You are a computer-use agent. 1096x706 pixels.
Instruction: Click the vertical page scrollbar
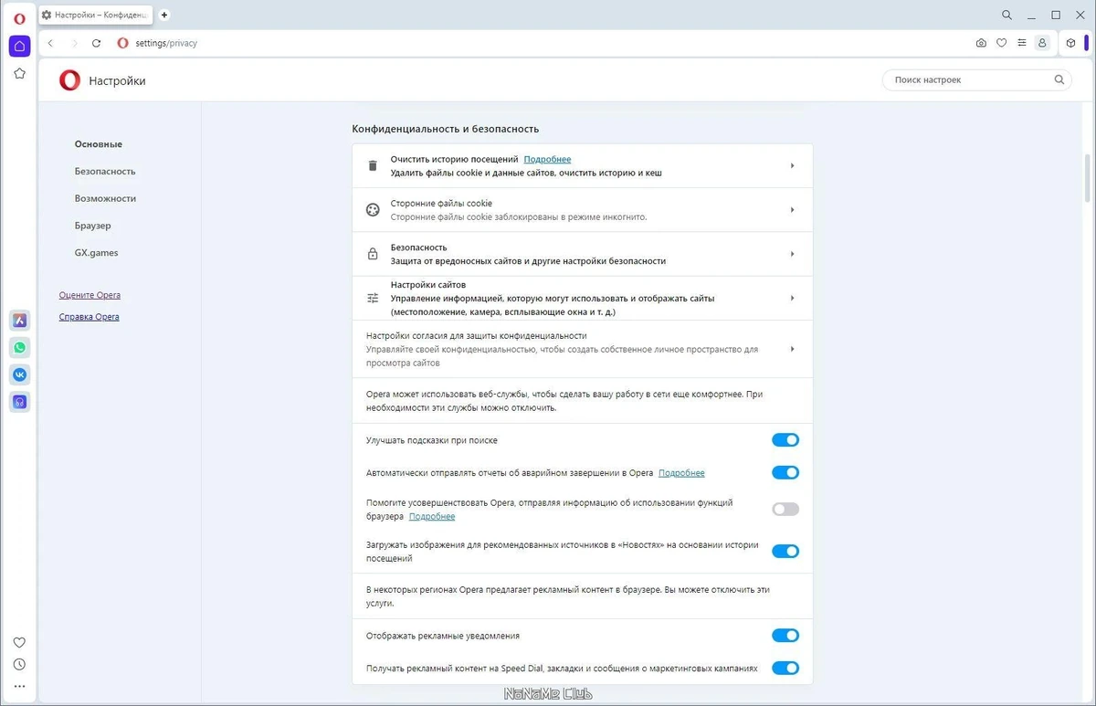(1087, 178)
